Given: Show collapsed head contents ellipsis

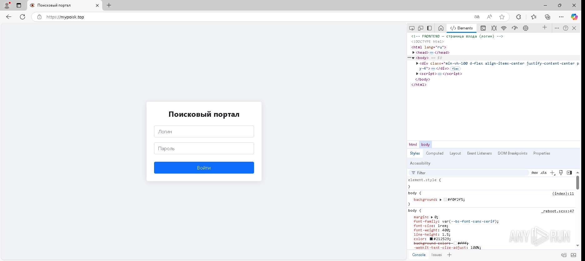Looking at the screenshot, I should click(432, 53).
